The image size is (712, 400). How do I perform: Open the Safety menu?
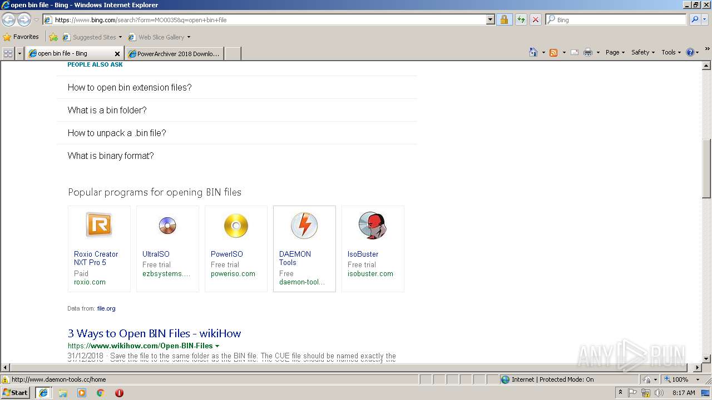click(642, 52)
